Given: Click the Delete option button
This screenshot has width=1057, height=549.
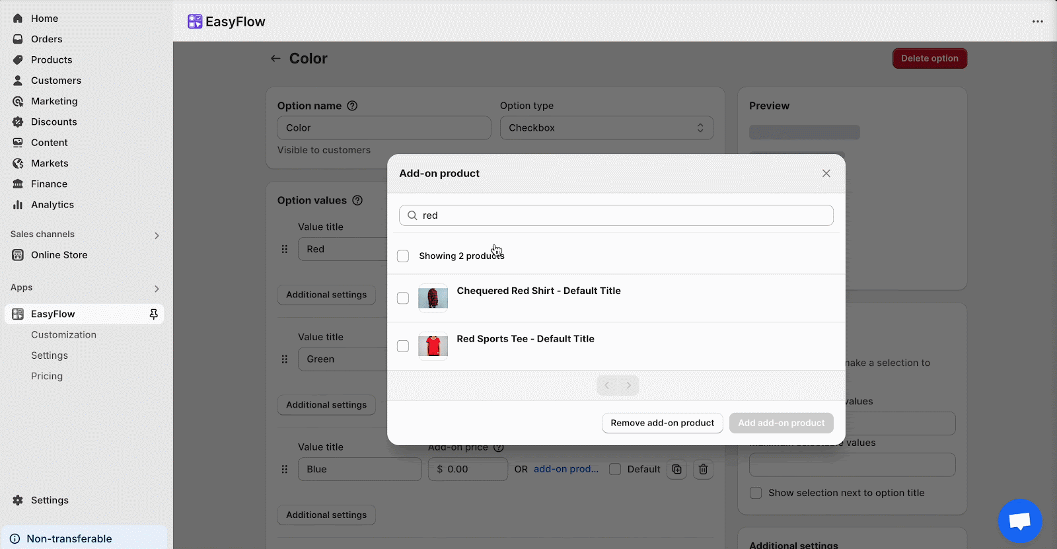Looking at the screenshot, I should point(929,58).
